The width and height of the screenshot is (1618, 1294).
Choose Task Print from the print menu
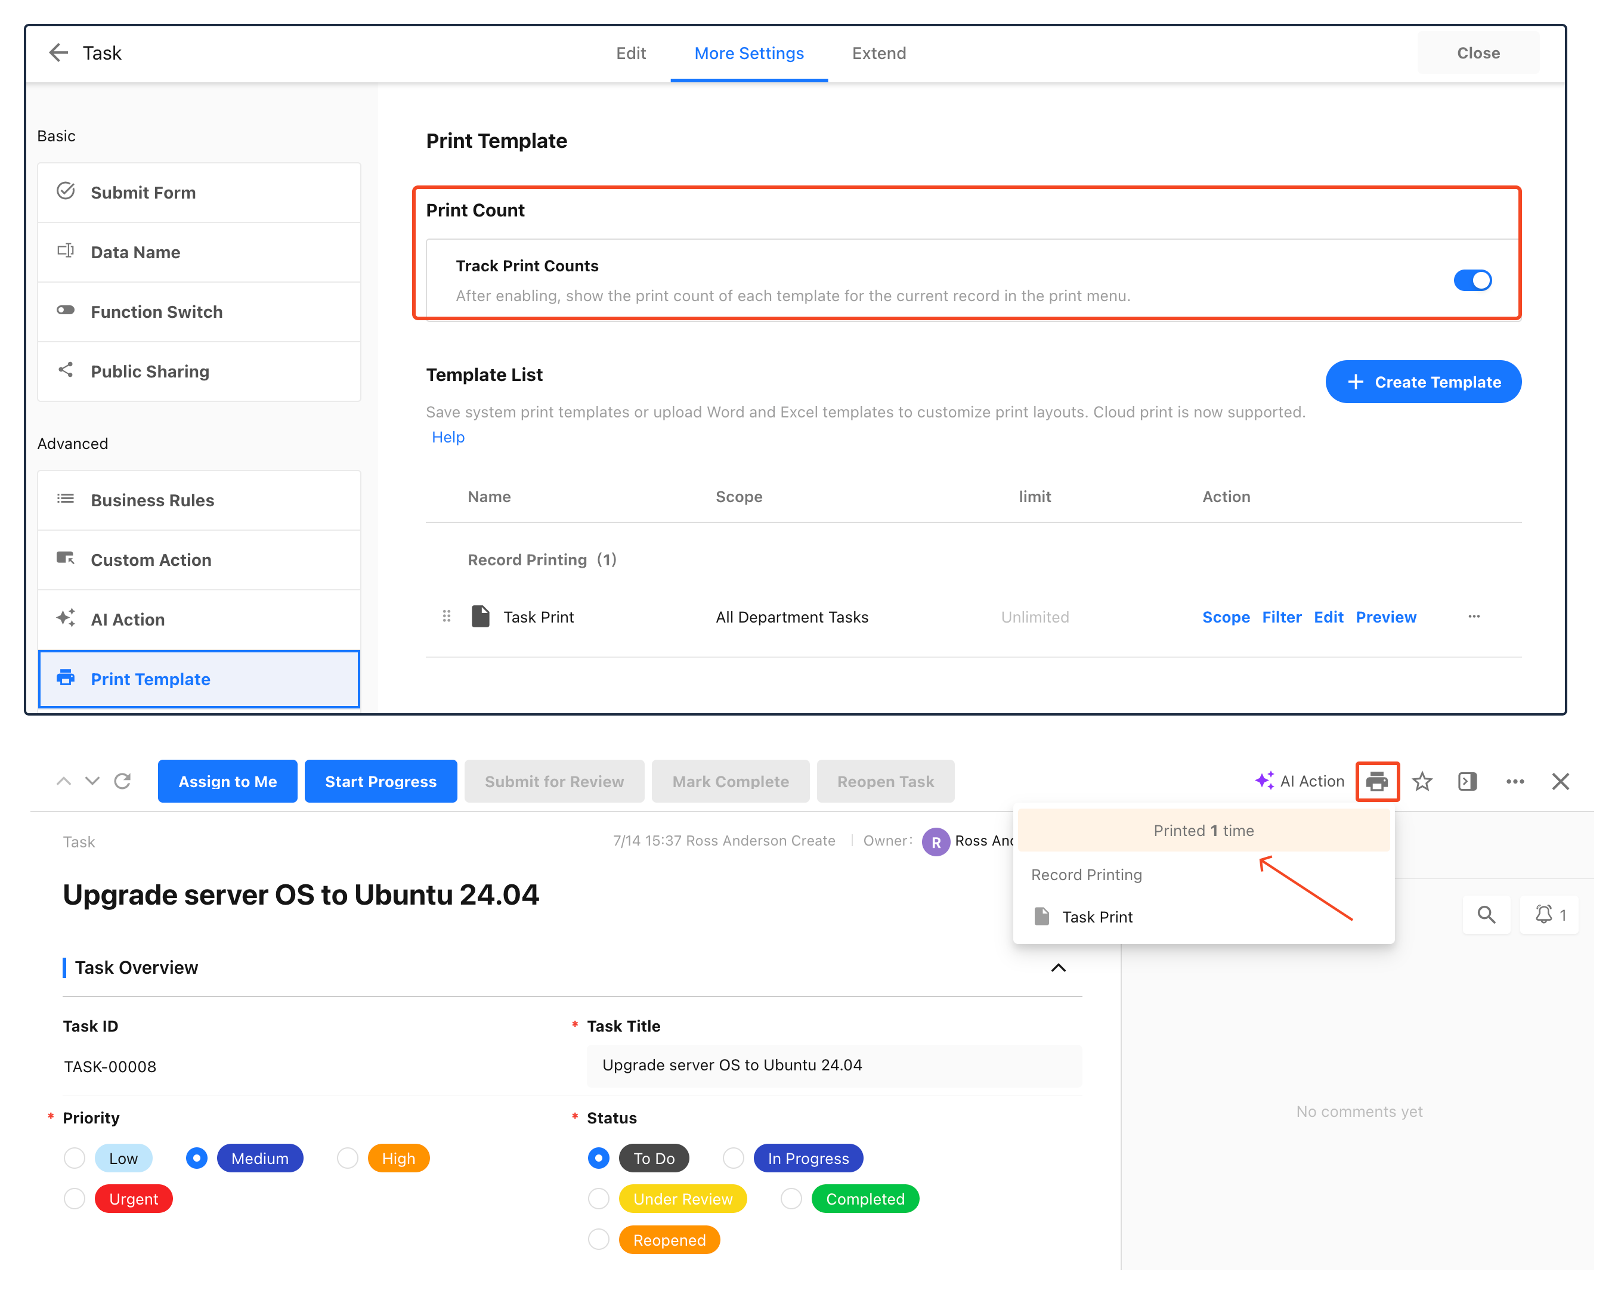1203,917
